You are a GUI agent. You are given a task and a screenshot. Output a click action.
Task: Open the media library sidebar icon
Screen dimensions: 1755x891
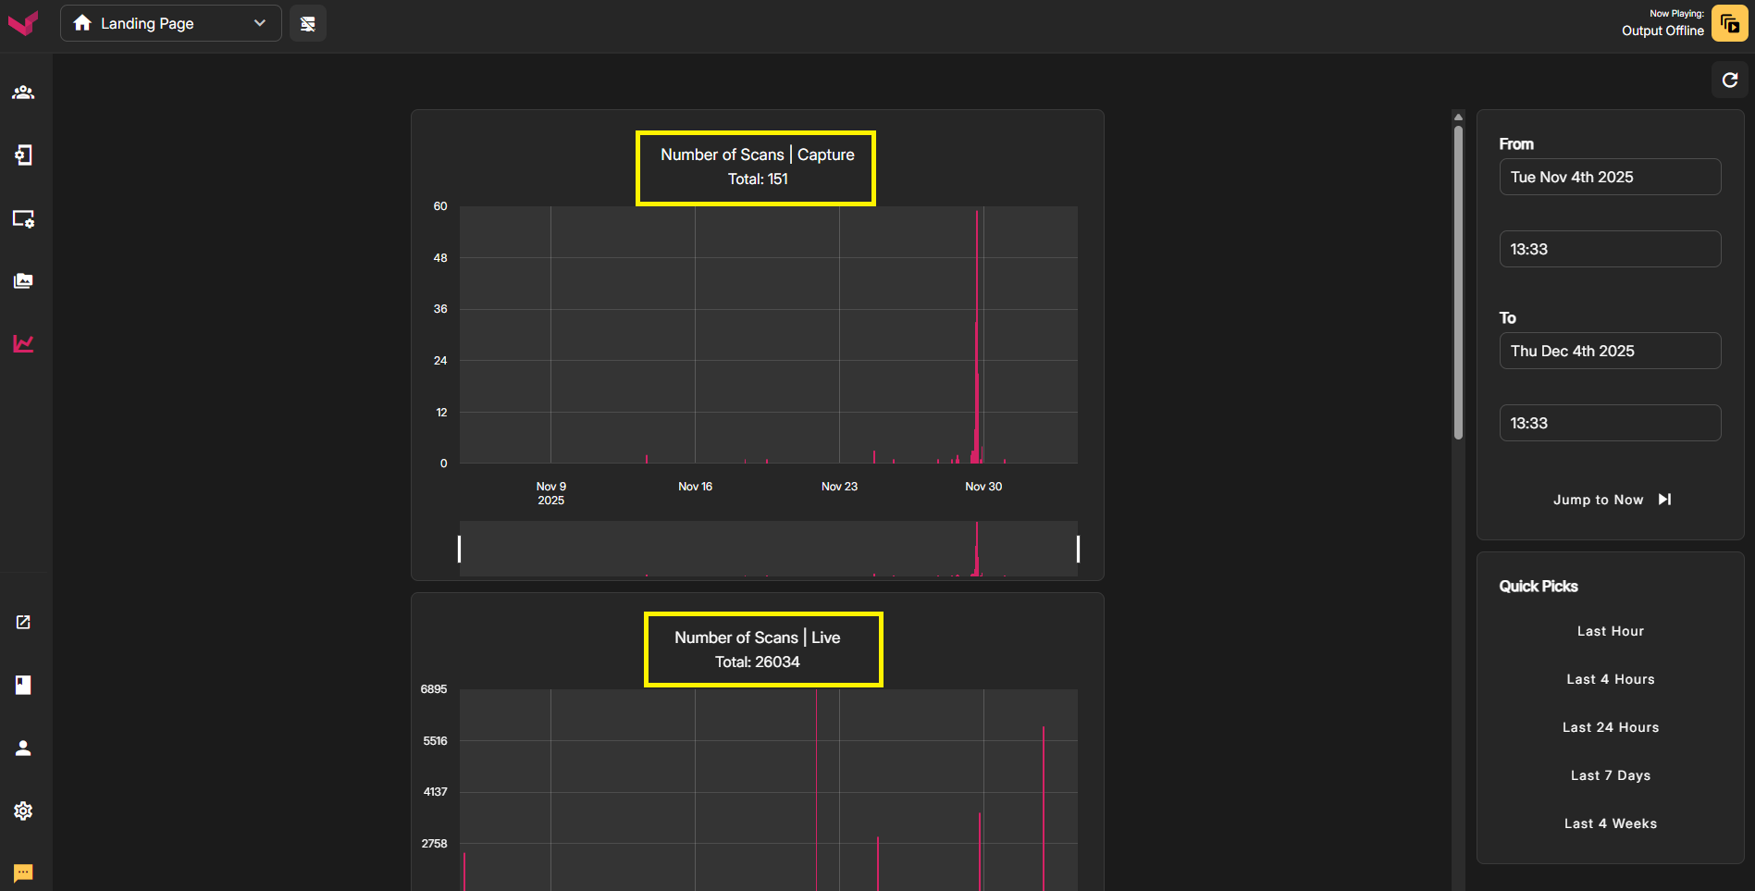coord(23,281)
